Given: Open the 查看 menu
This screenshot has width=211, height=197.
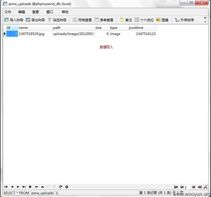Looking at the screenshot, I should point(36,12).
